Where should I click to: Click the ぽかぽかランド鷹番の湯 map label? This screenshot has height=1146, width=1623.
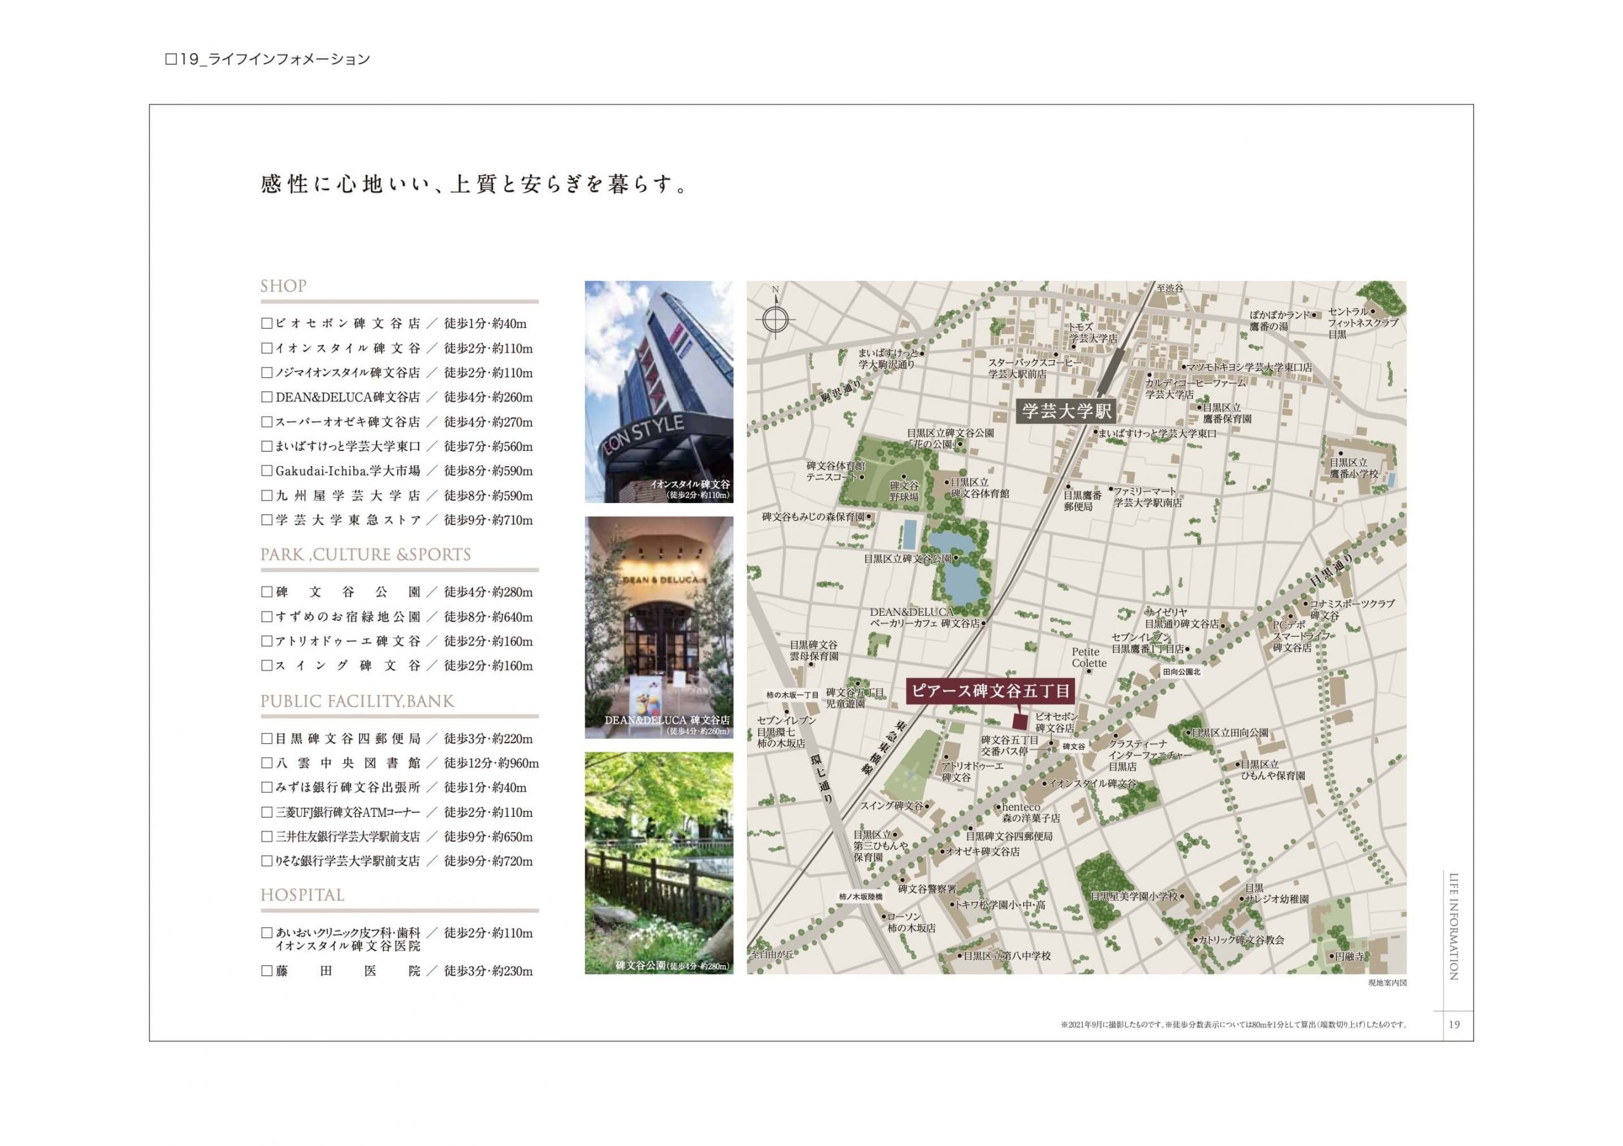1279,320
